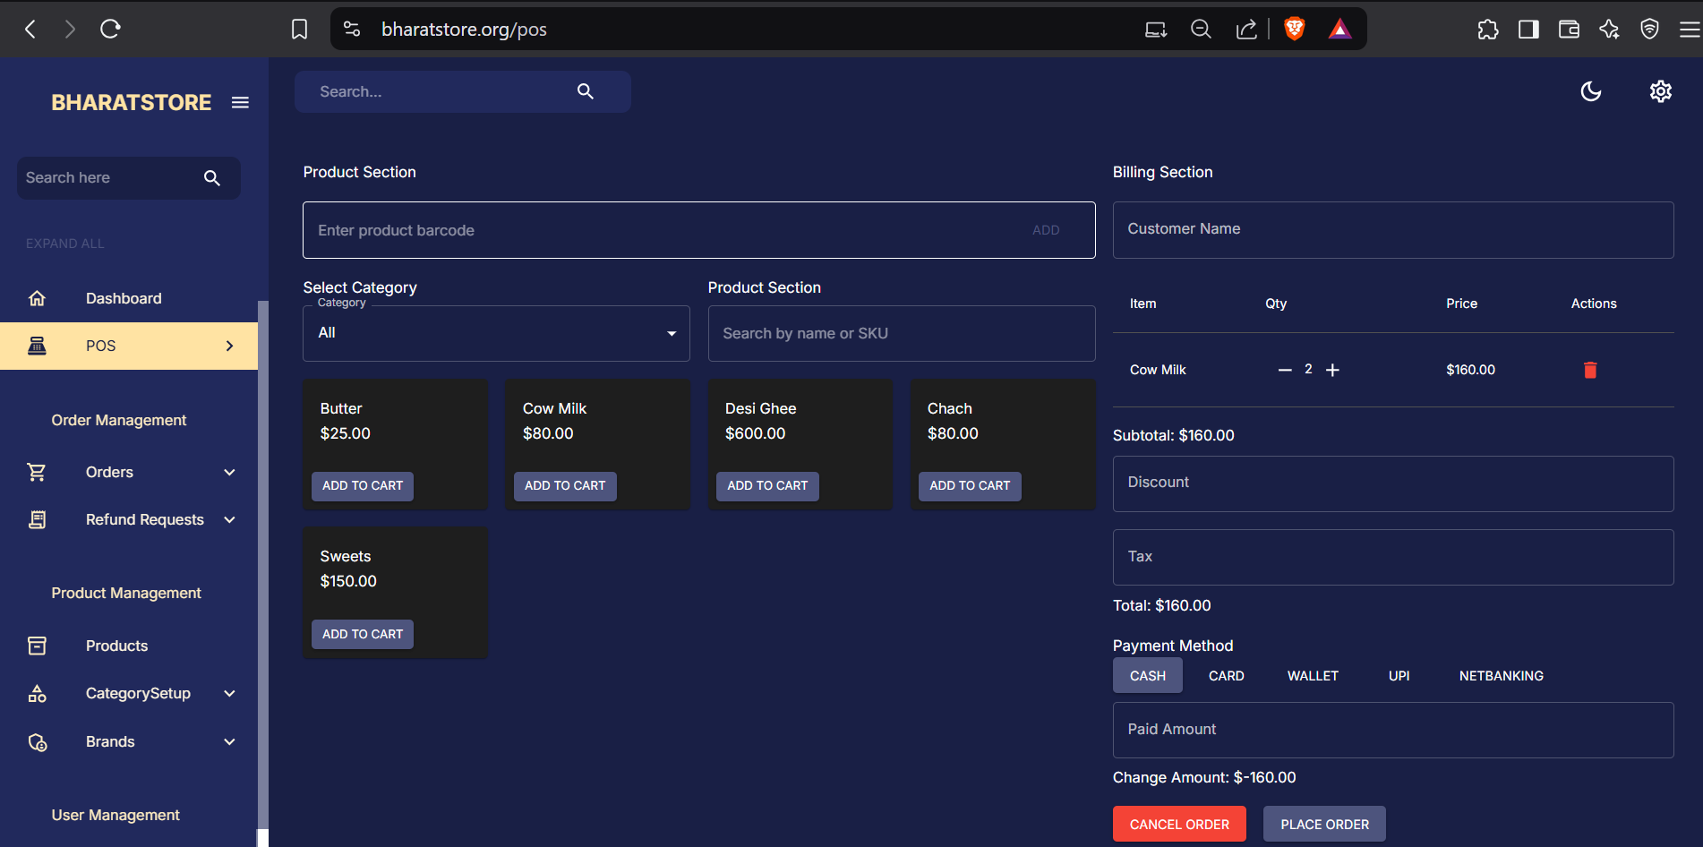Decrease Cow Milk quantity with minus
The image size is (1703, 847).
pyautogui.click(x=1285, y=370)
